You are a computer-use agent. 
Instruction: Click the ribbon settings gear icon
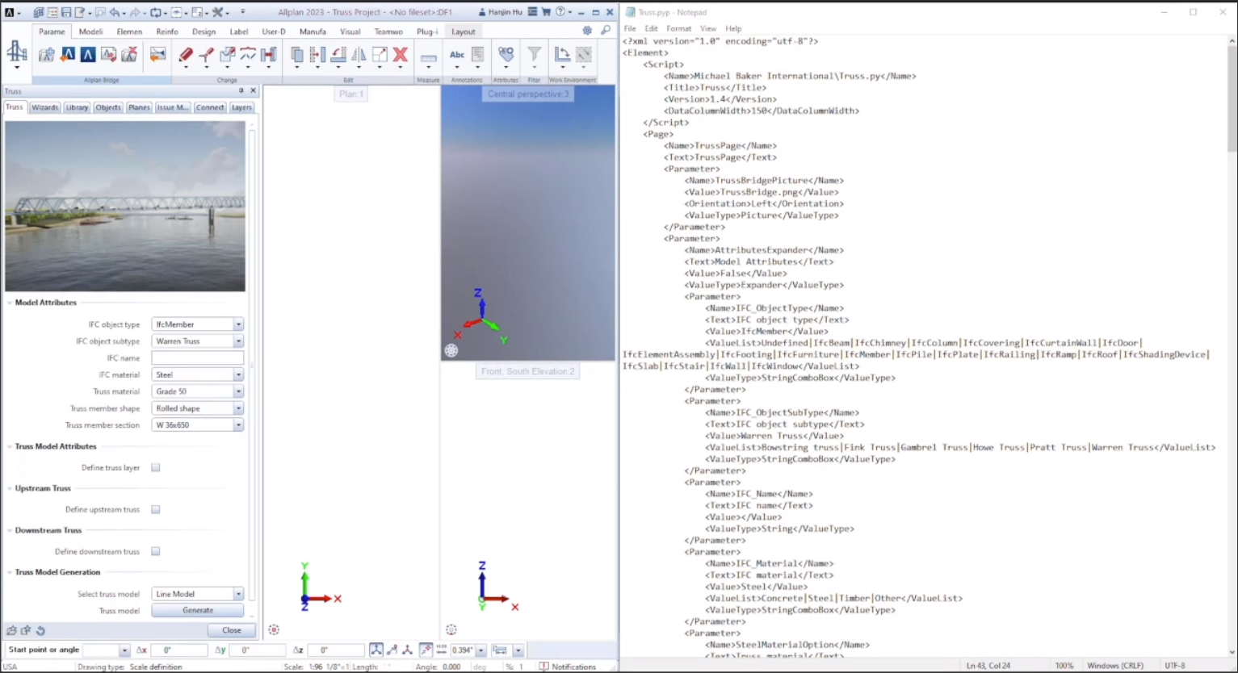587,31
